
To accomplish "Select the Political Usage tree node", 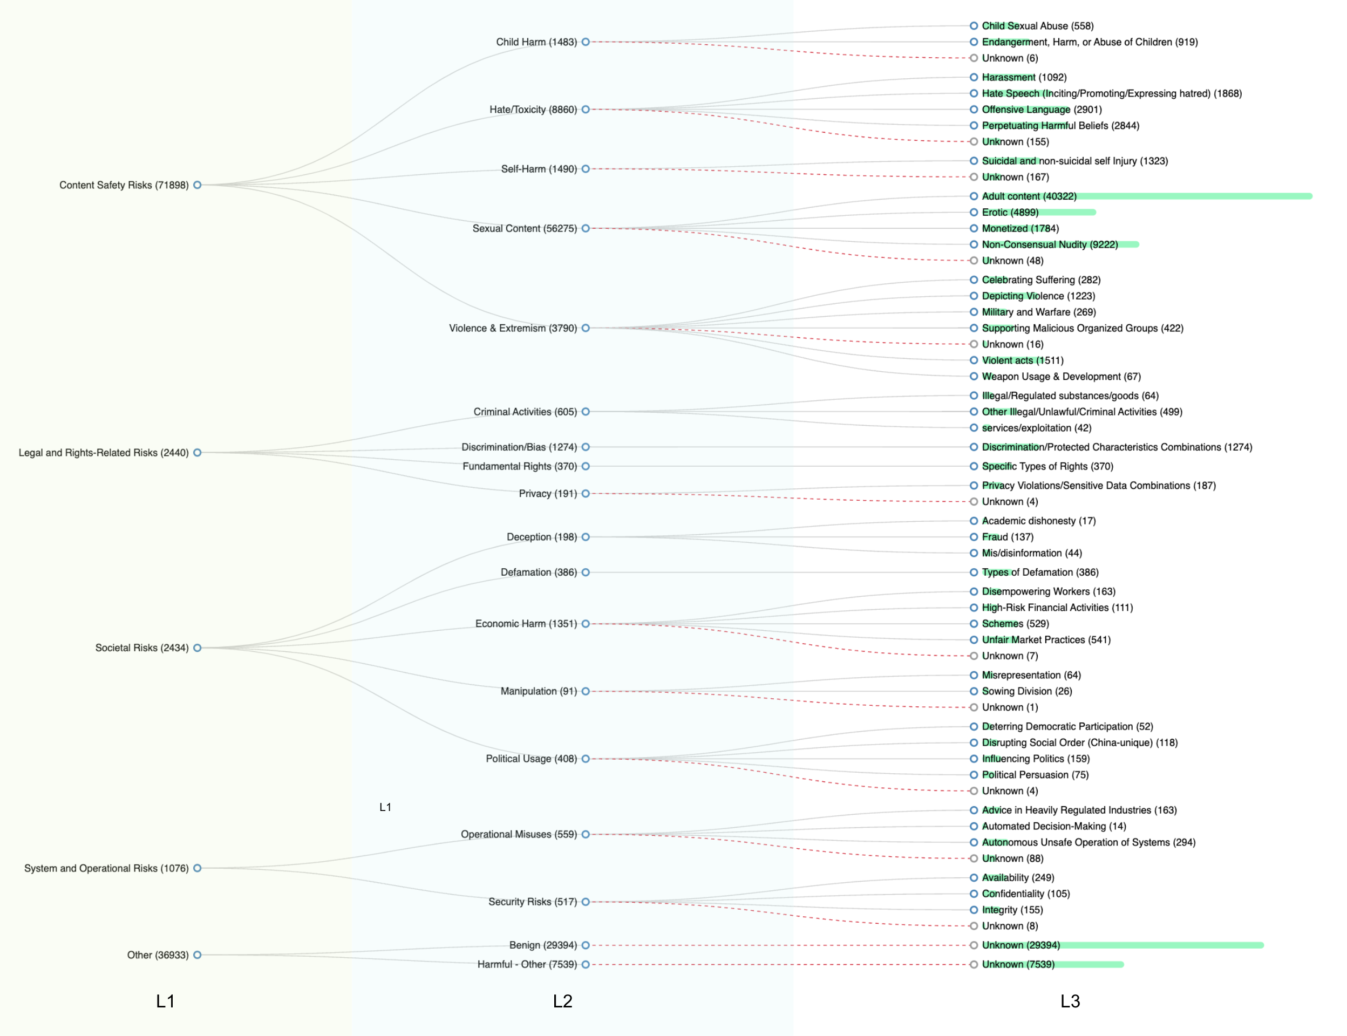I will (x=586, y=759).
